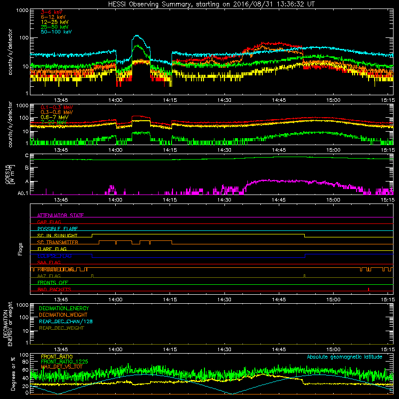Click the FRONTS_OFF flag label

53,283
